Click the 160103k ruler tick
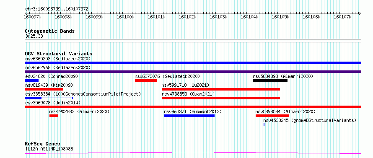 point(218,17)
